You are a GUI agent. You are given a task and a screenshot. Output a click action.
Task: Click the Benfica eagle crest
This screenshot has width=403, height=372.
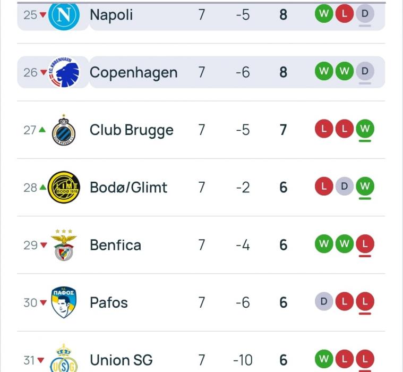[64, 245]
